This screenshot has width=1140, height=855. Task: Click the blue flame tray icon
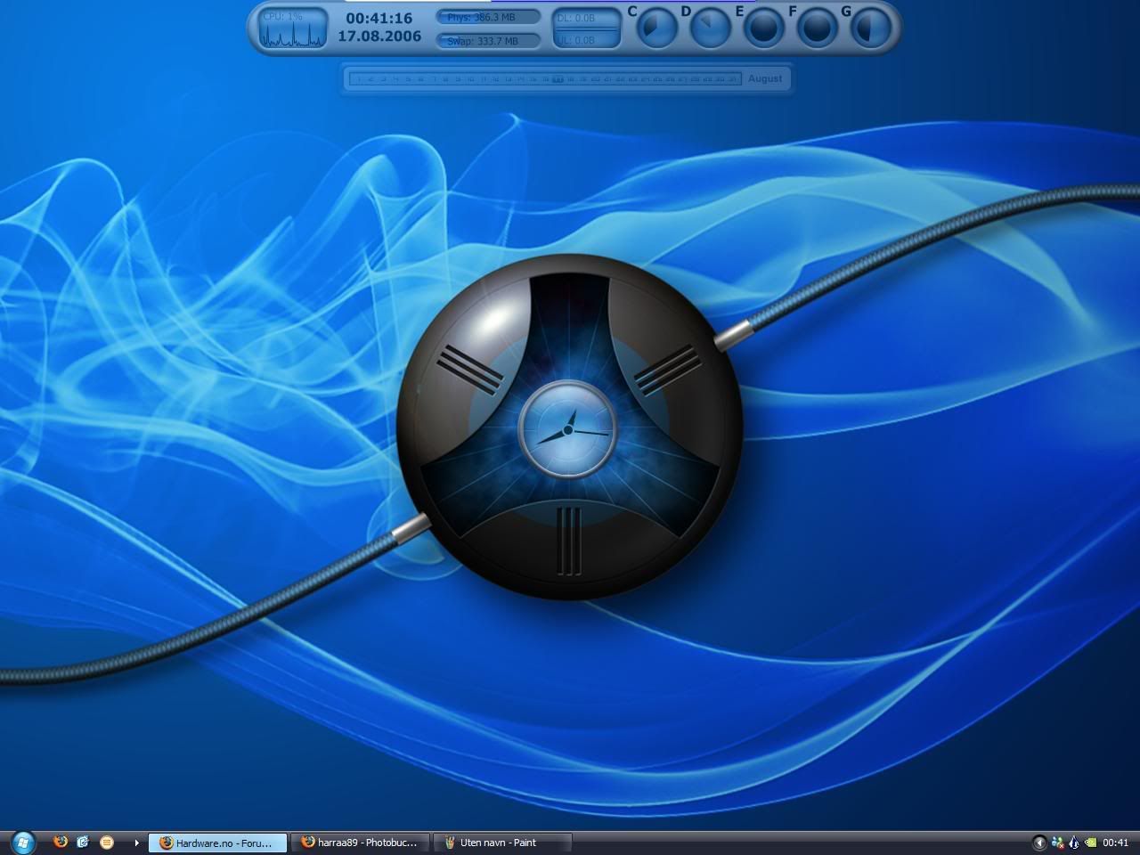point(1073,843)
